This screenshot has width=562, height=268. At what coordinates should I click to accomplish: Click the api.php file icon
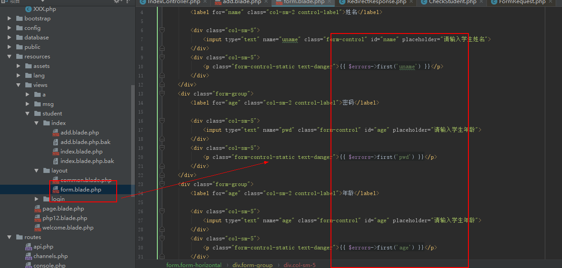(x=28, y=247)
